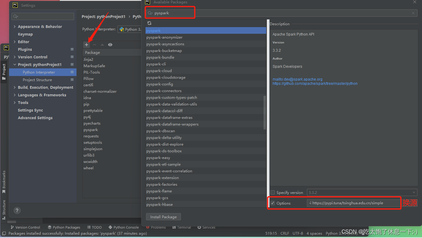Click the 4 spaces indent status entry
The width and height of the screenshot is (422, 238).
(314, 233)
